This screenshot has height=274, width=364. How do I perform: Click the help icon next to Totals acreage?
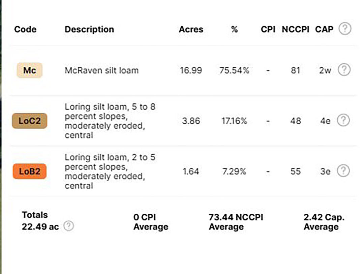[x=69, y=226]
